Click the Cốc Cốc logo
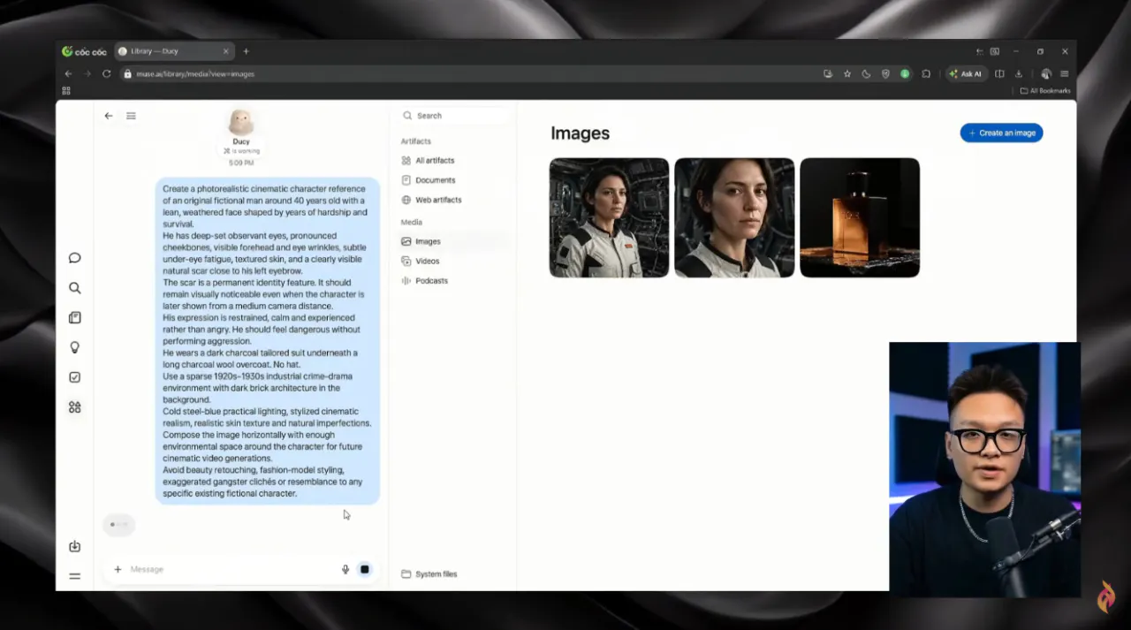1131x630 pixels. [84, 51]
